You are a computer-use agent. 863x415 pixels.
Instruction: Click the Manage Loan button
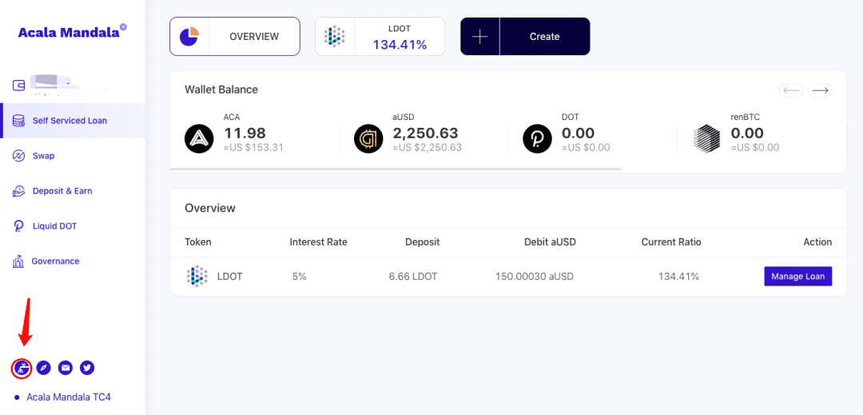pos(797,277)
